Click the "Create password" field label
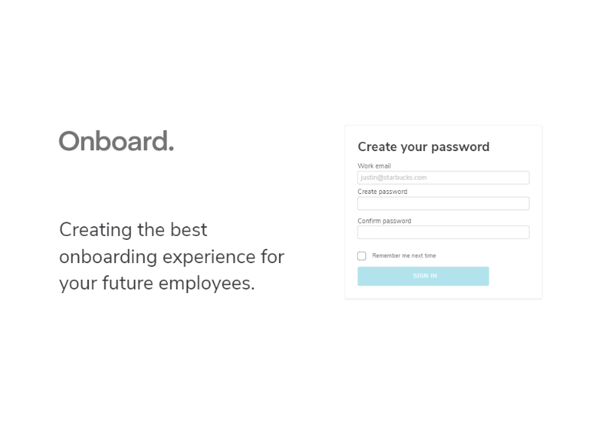The height and width of the screenshot is (421, 602). click(382, 192)
